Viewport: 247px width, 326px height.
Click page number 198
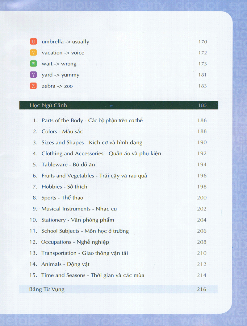[x=202, y=187]
